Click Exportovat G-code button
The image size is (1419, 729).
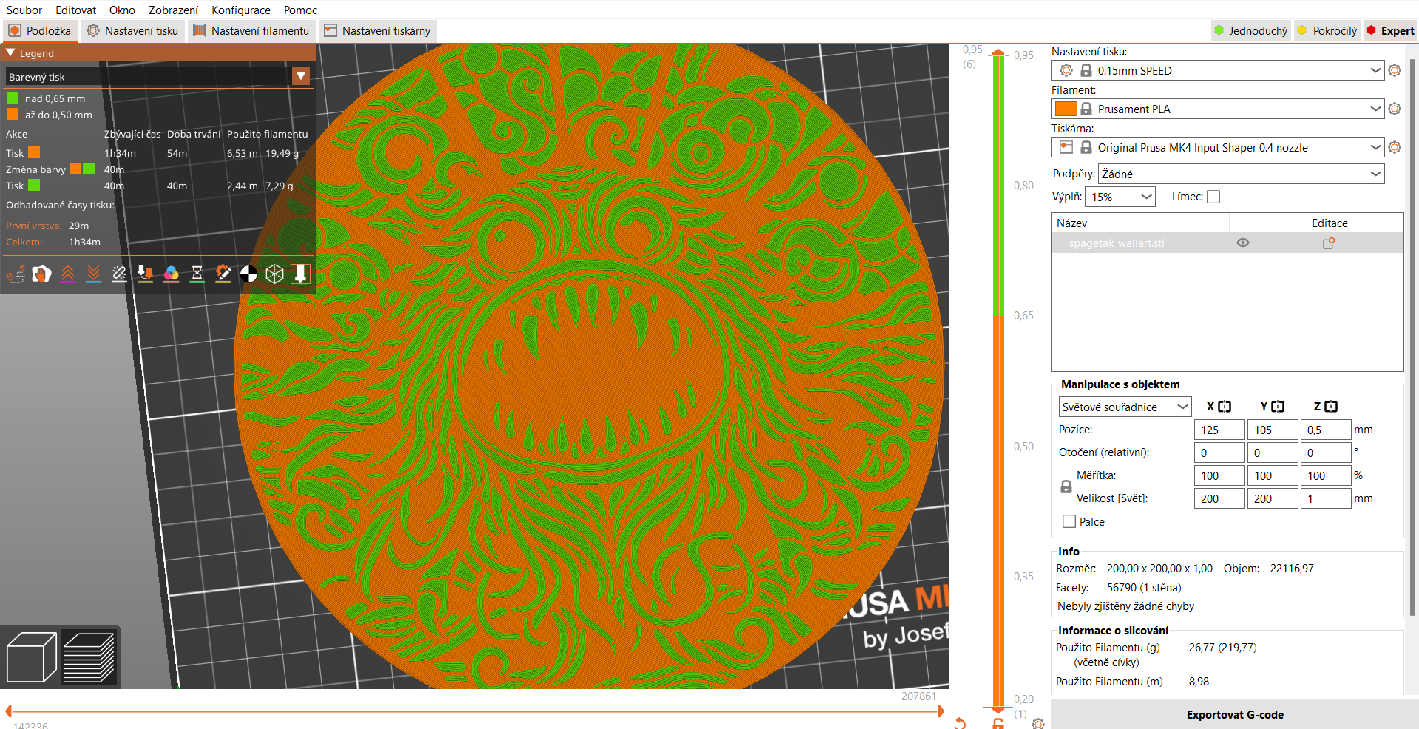(x=1235, y=714)
